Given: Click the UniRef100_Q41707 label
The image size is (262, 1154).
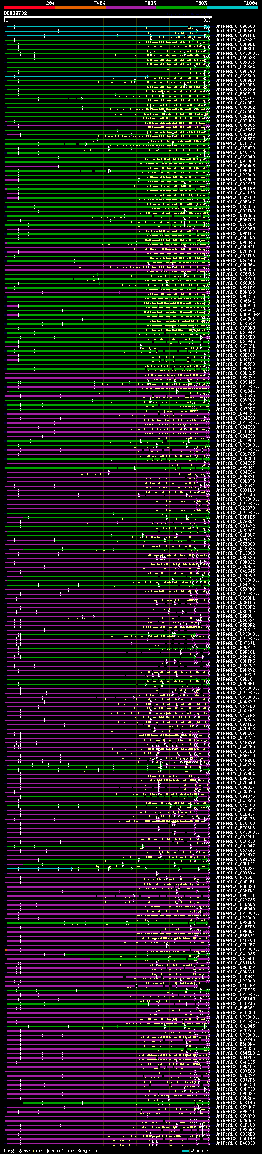Looking at the screenshot, I should 235,99.
